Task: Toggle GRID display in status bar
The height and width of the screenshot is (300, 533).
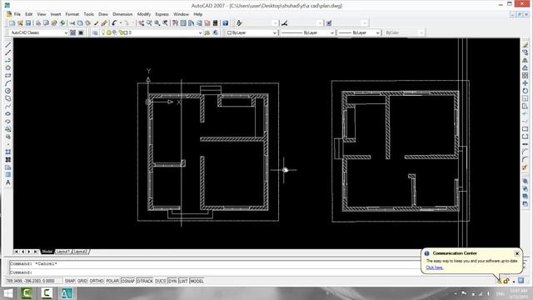Action: [82, 281]
